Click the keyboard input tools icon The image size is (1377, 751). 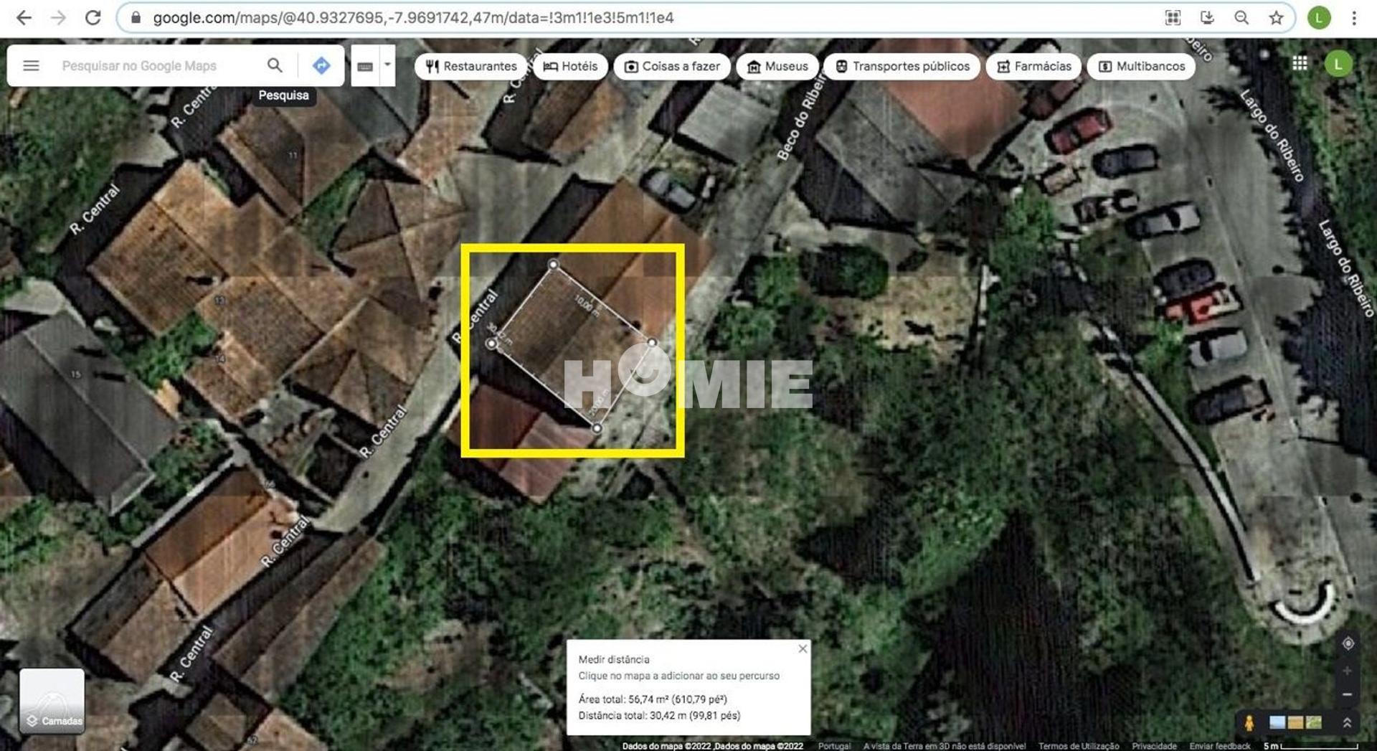point(365,66)
